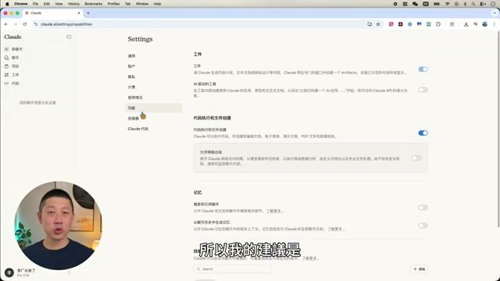Open the Bookmarks menu in the menu bar
Viewport: 500px width, 281px height.
[94, 4]
